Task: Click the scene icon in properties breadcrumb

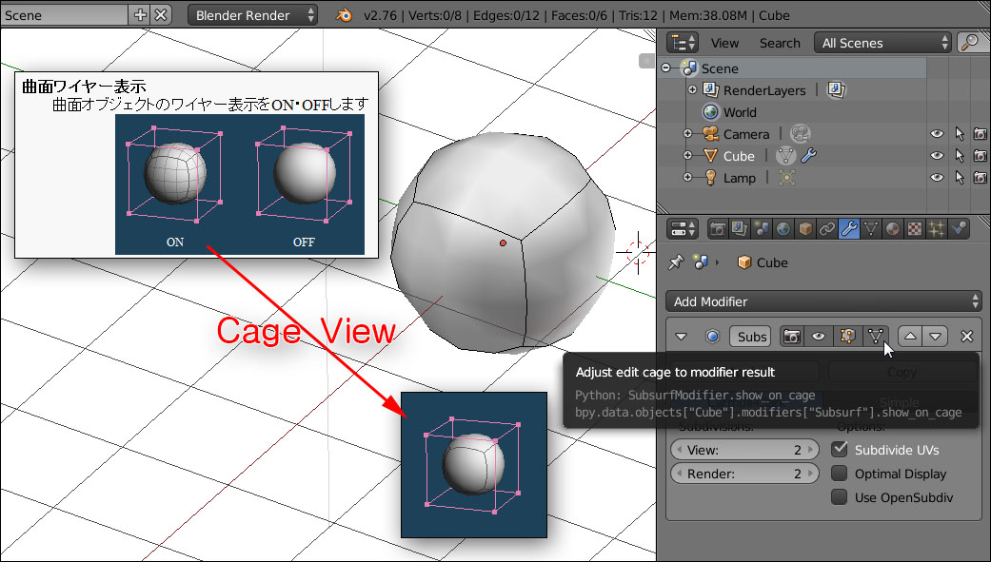Action: click(701, 262)
